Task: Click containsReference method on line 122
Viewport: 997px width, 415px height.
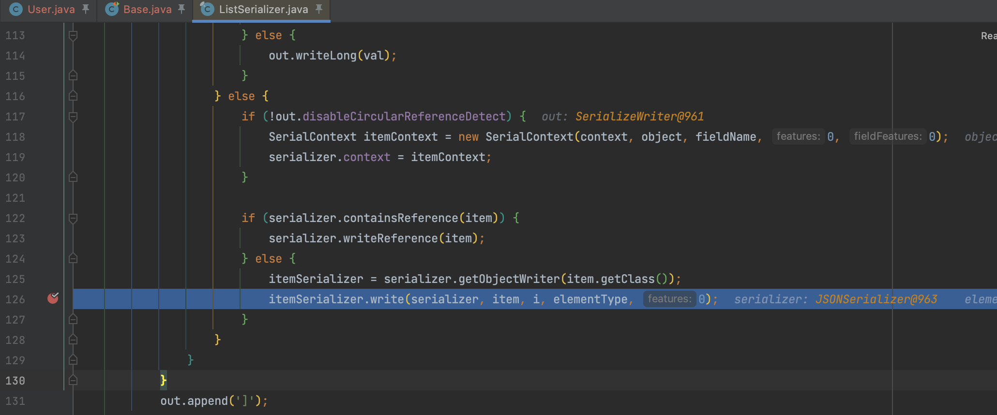Action: coord(401,218)
